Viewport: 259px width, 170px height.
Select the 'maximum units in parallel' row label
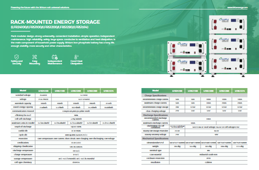pyautogui.click(x=23, y=123)
